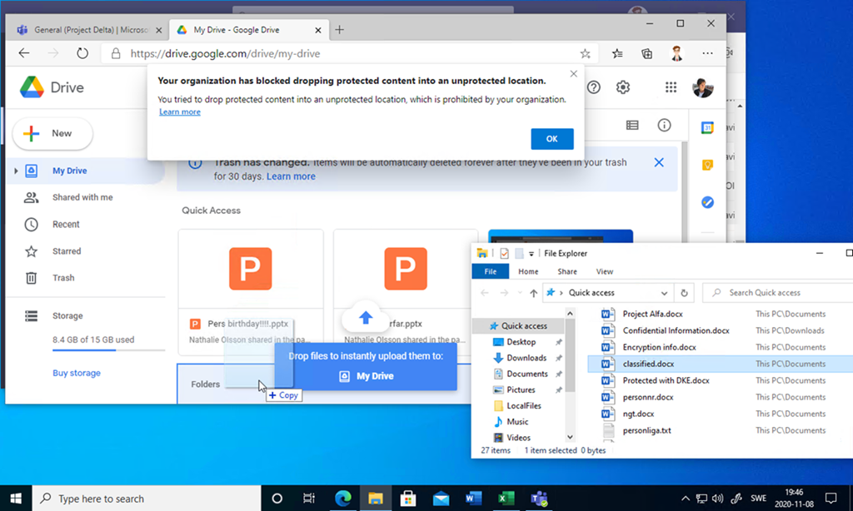Click Buy storage link in Drive sidebar

click(77, 373)
